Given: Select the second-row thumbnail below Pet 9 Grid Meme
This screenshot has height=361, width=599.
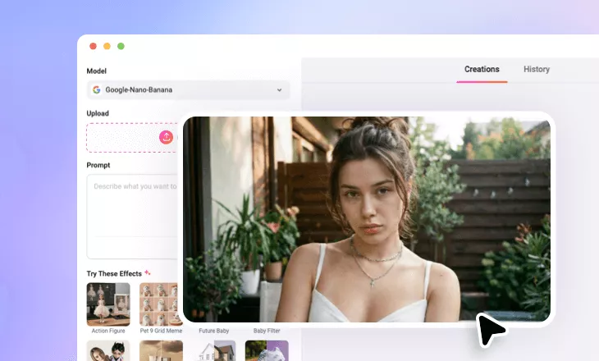Looking at the screenshot, I should click(x=161, y=350).
